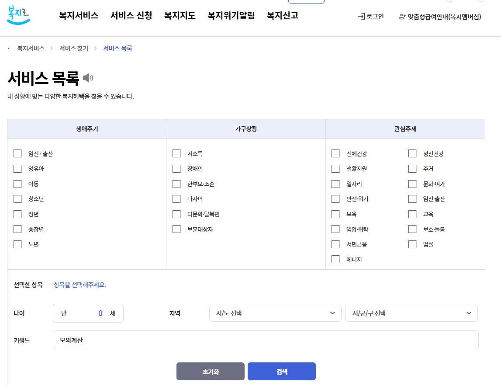Check the 다문화·탈북민 household option
Image resolution: width=501 pixels, height=386 pixels.
(x=176, y=214)
